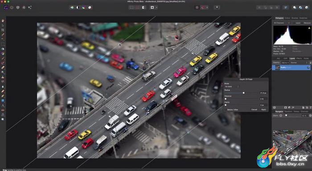Screen dimensions: 312x171
Task: Click the Radius value input field
Action: pos(263,93)
